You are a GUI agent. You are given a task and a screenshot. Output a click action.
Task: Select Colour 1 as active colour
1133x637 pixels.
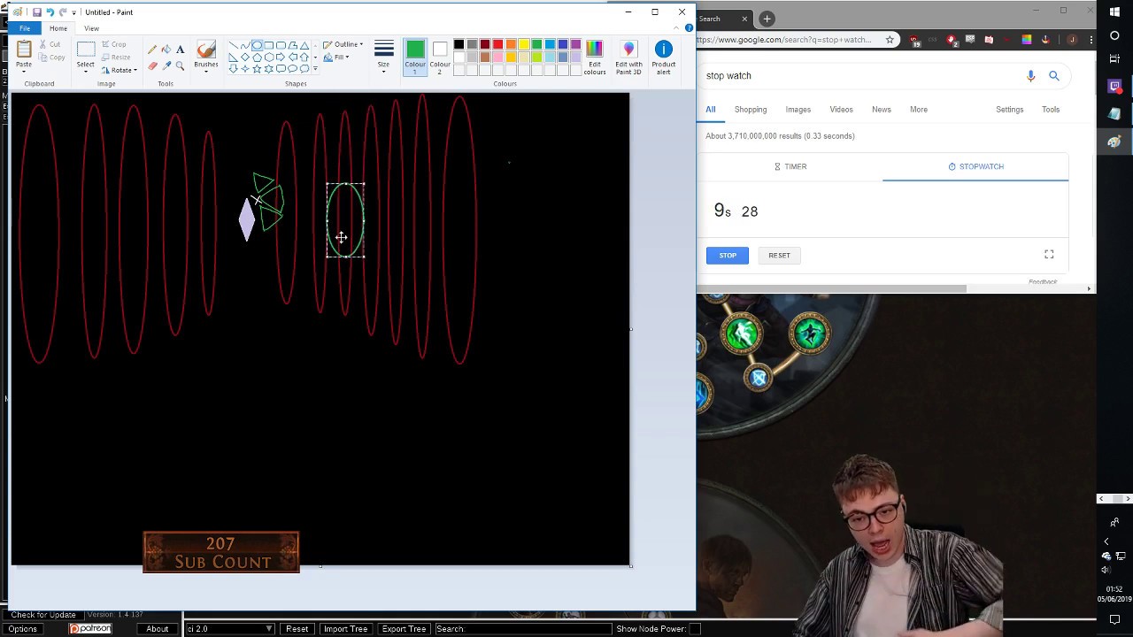pos(415,57)
